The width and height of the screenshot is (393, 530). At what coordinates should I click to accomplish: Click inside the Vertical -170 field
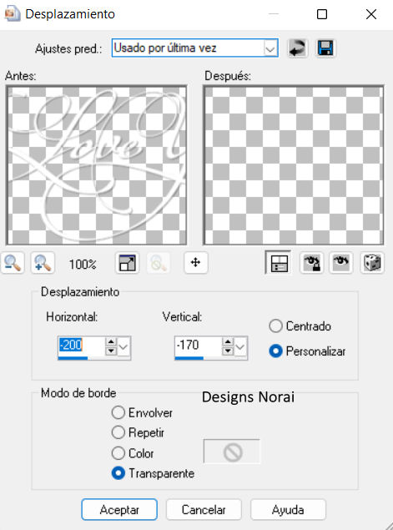(198, 346)
